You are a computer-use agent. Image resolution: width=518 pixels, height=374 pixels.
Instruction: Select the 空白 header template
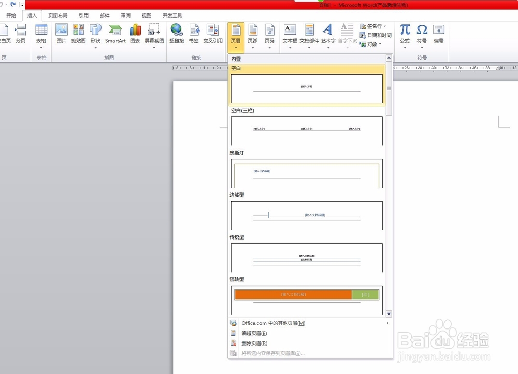307,85
